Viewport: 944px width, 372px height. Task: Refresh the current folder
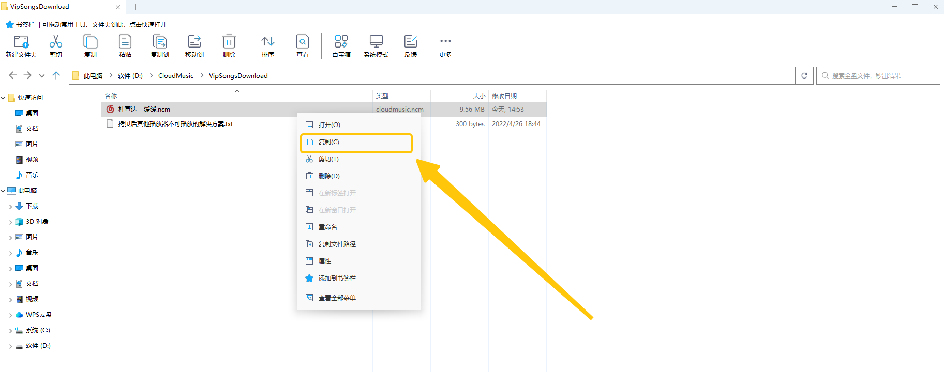(x=804, y=75)
